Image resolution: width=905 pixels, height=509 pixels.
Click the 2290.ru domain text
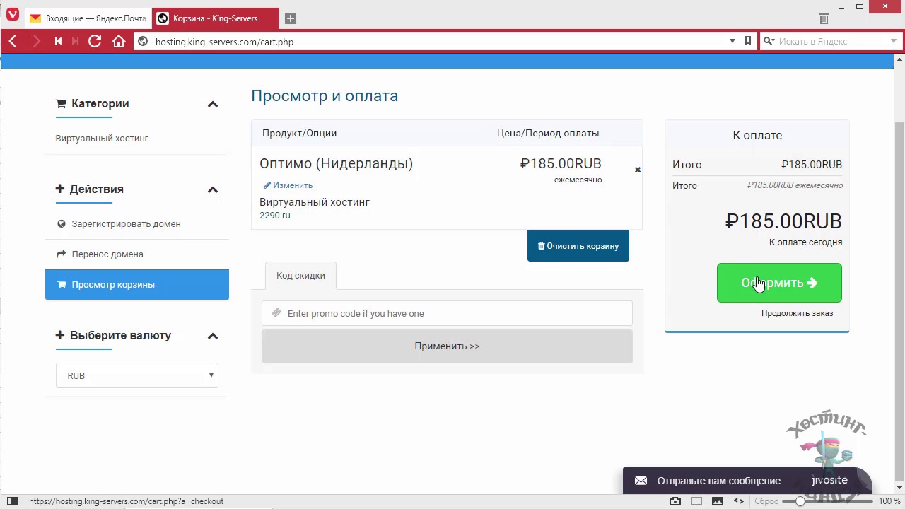(275, 216)
